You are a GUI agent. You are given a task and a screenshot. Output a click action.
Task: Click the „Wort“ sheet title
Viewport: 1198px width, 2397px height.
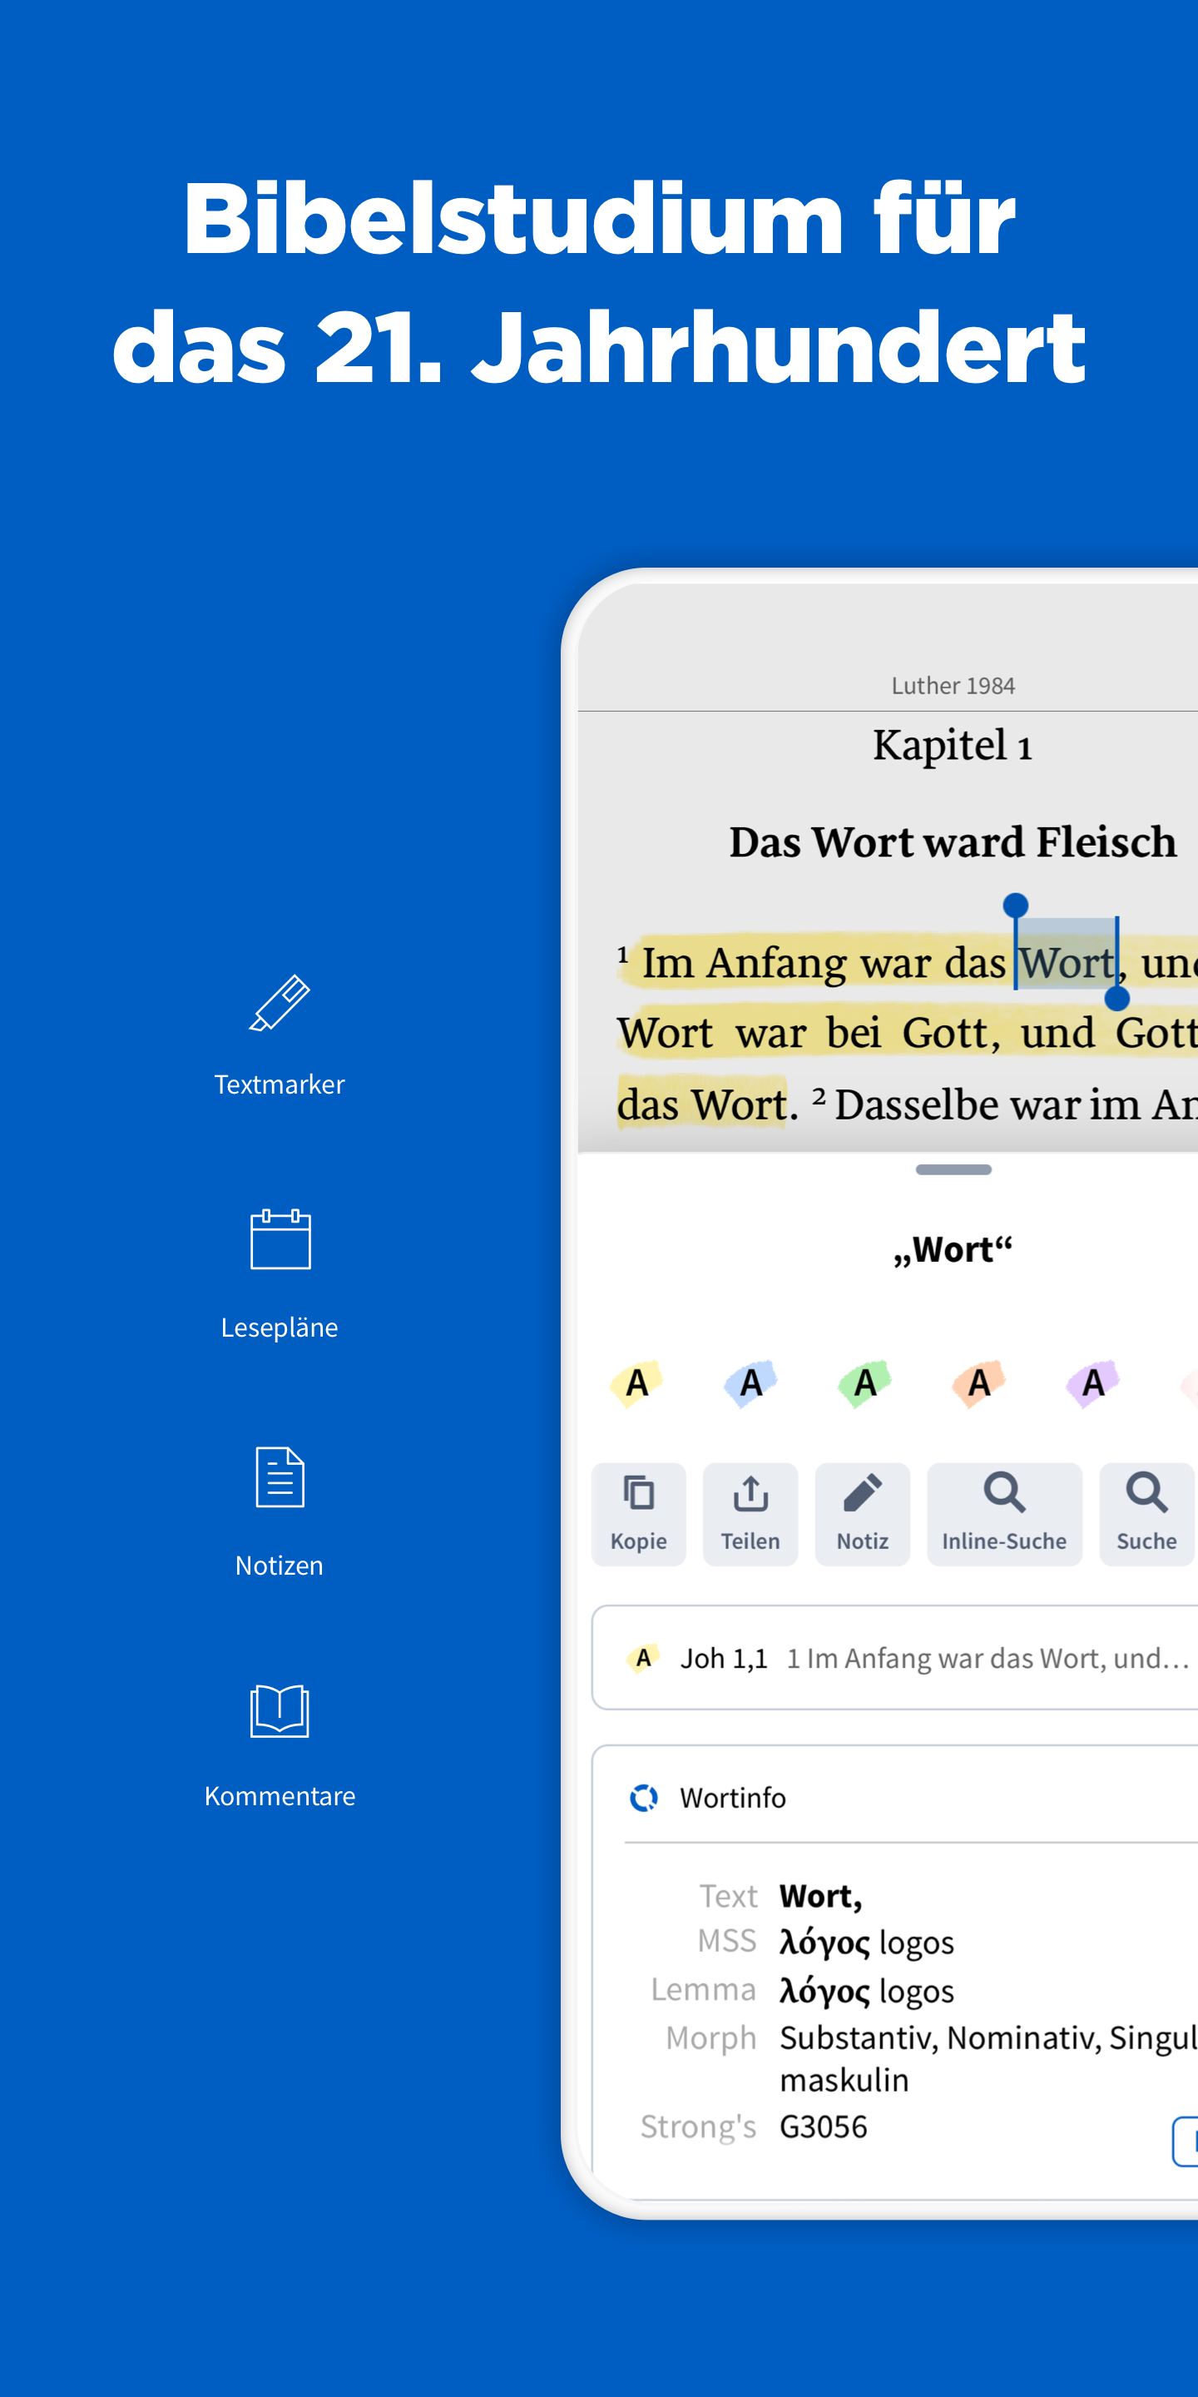tap(953, 1249)
